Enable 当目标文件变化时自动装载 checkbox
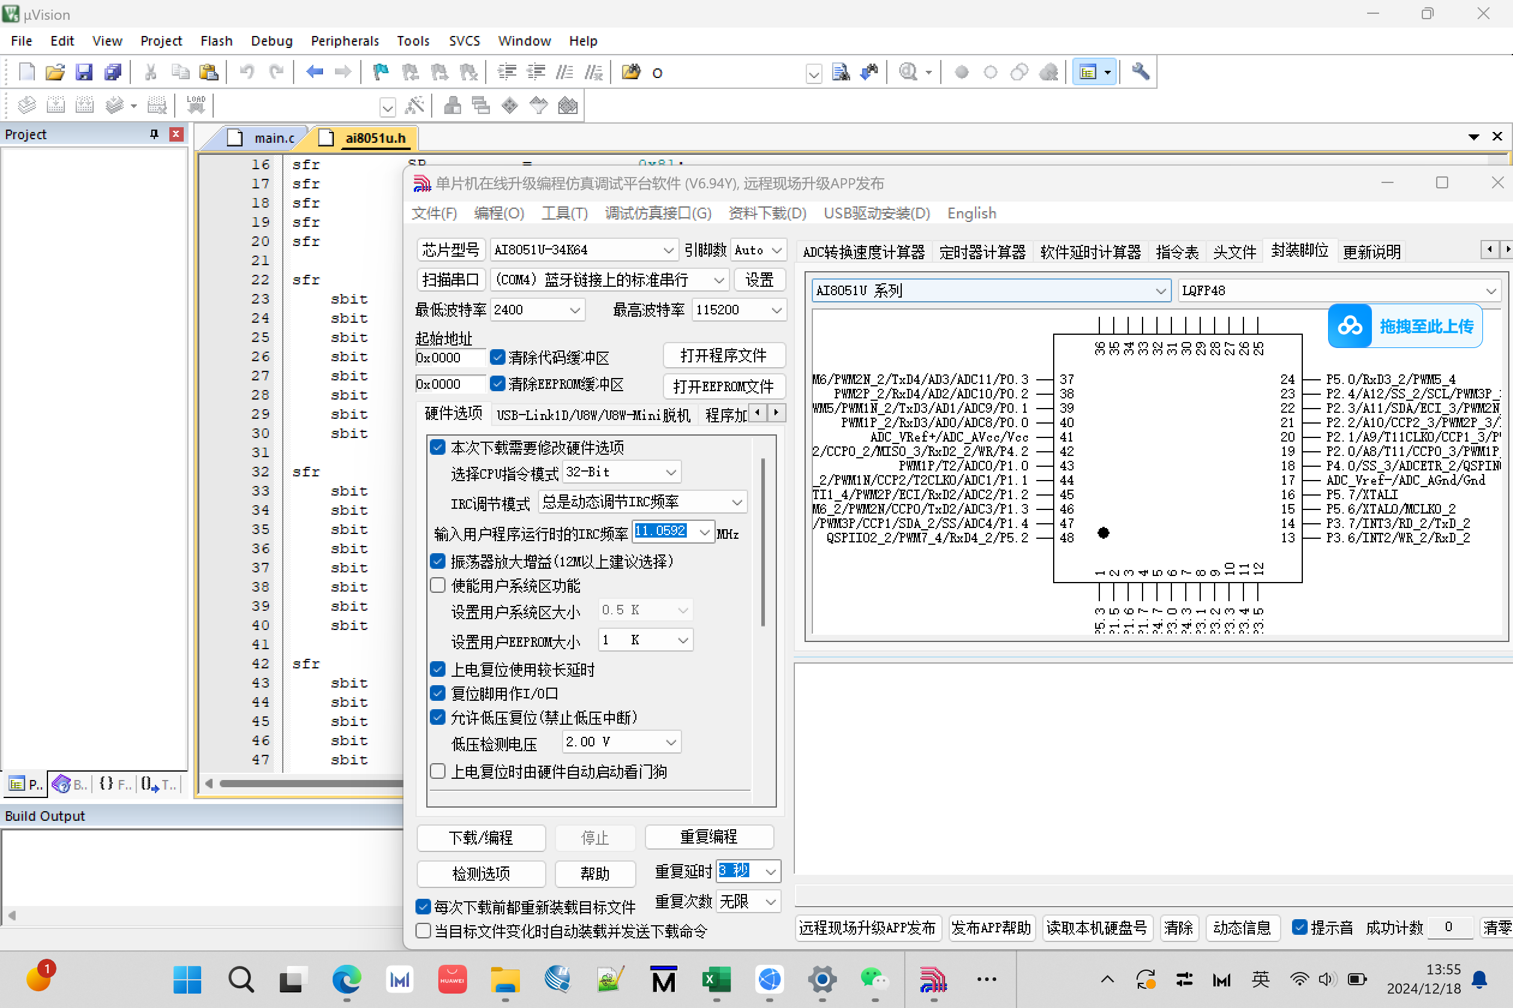 [x=423, y=930]
